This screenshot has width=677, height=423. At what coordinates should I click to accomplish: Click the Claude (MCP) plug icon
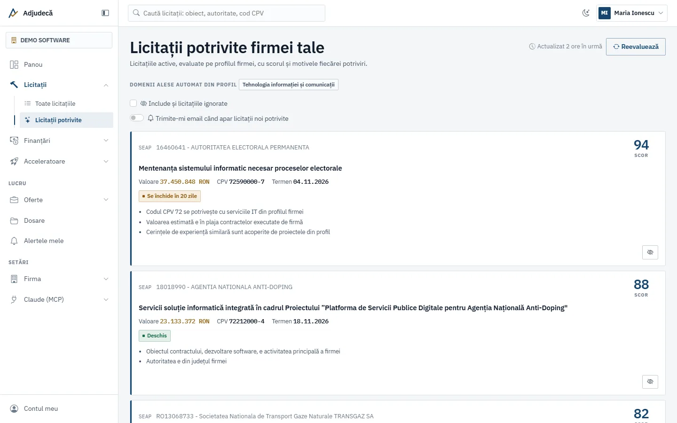(14, 299)
